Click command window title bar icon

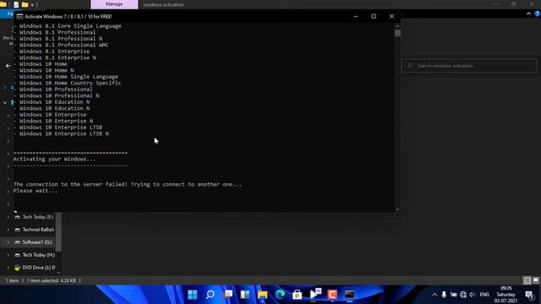19,16
